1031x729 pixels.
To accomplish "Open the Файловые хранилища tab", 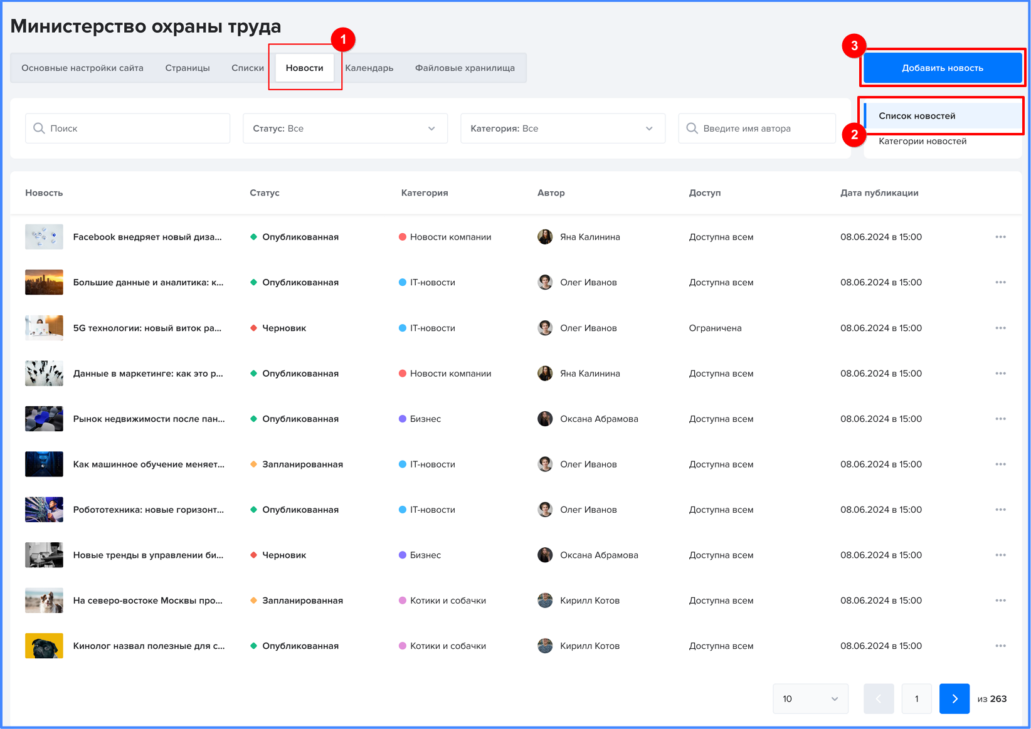I will pyautogui.click(x=465, y=68).
